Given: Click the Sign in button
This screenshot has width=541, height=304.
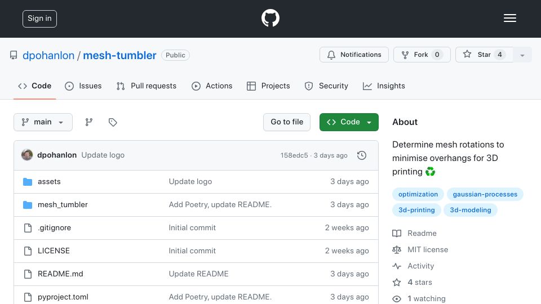Looking at the screenshot, I should point(39,19).
